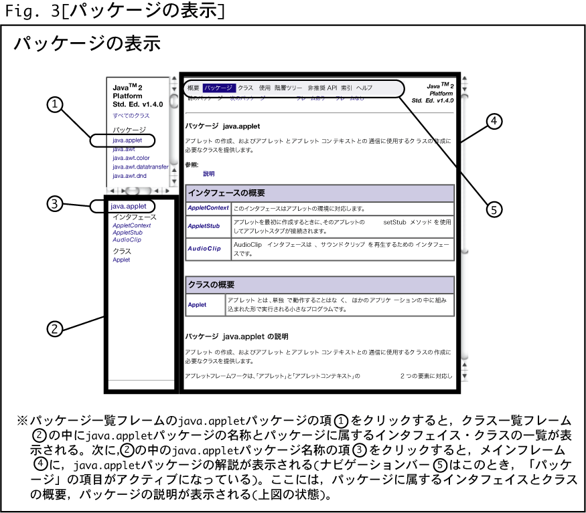Click the すべてのクラス link

click(x=131, y=116)
